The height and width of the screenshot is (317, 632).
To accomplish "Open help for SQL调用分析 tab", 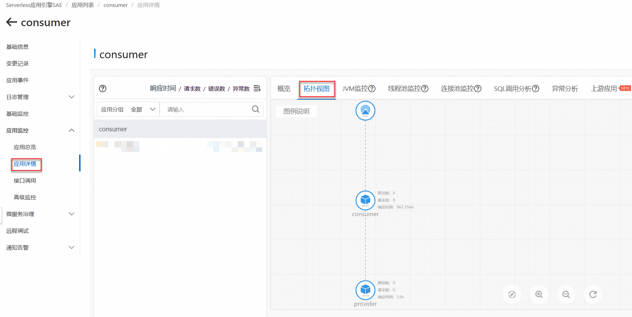I will (x=535, y=88).
